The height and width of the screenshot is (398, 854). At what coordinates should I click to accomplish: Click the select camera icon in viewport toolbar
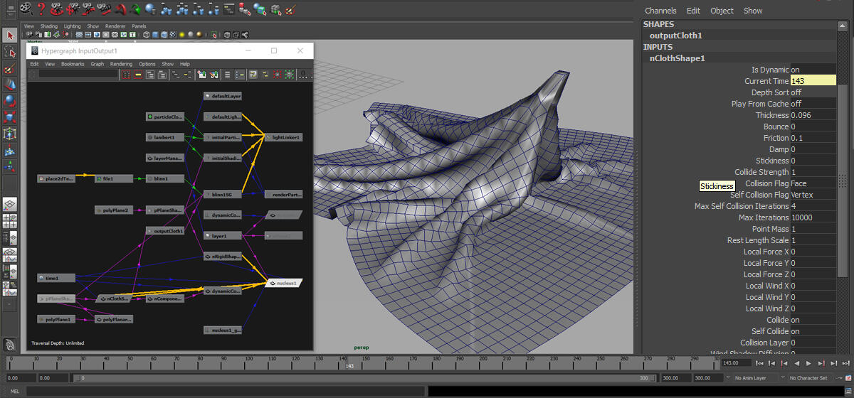pos(31,34)
